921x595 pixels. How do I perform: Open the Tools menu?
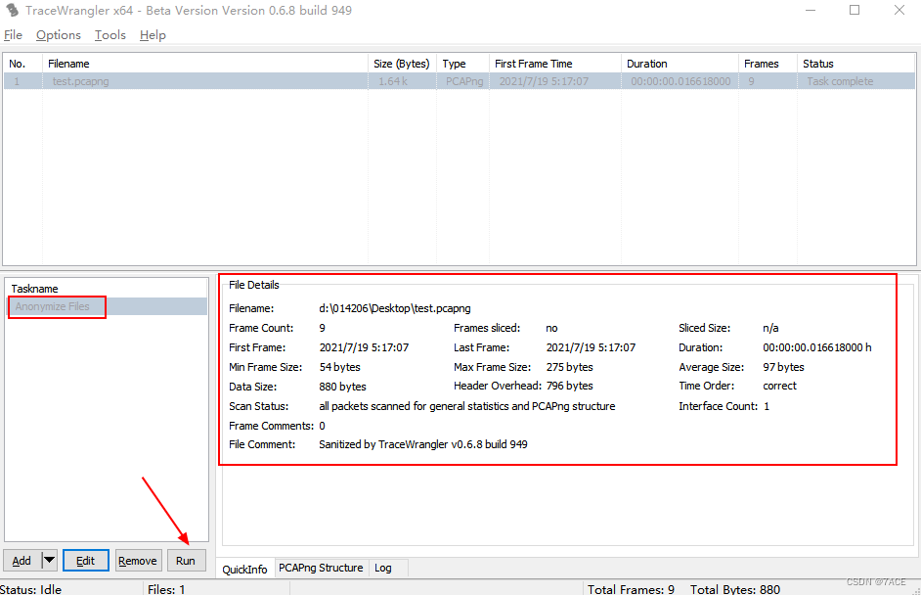pyautogui.click(x=110, y=35)
